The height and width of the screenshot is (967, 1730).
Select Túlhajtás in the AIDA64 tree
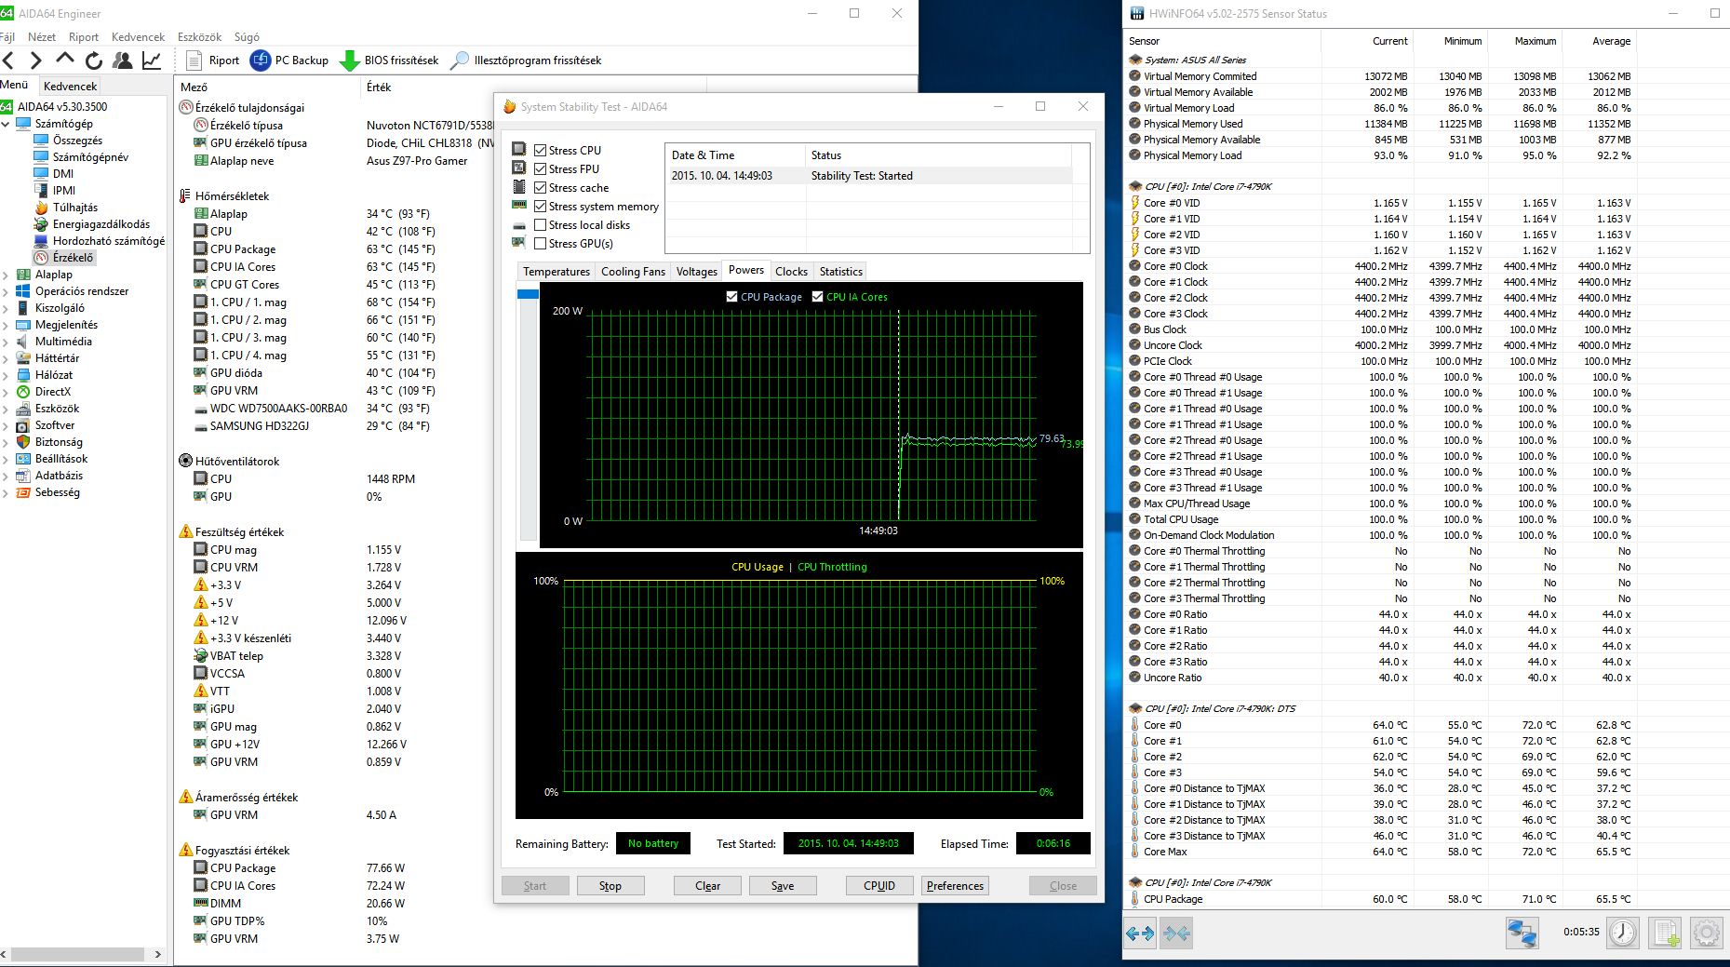pos(74,208)
